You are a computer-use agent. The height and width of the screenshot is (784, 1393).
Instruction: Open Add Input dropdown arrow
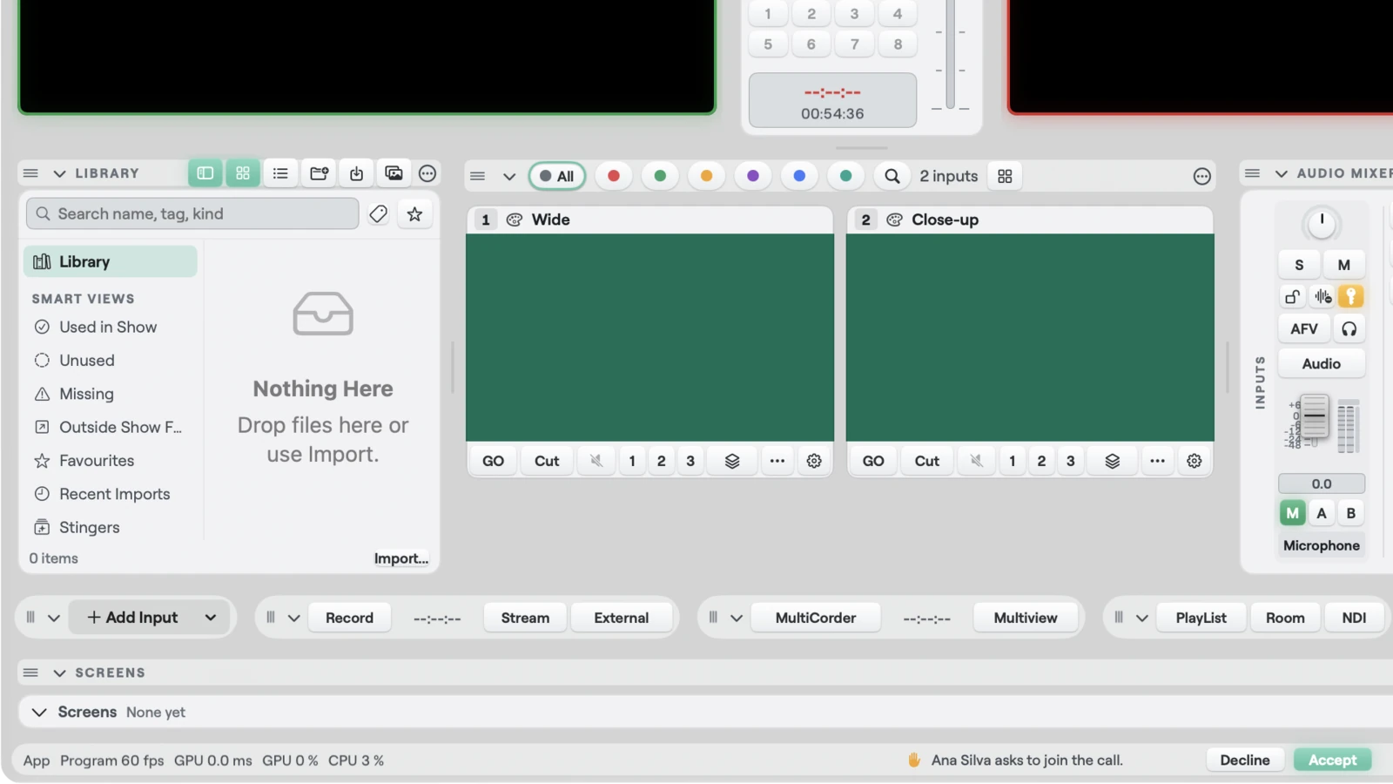(x=211, y=618)
